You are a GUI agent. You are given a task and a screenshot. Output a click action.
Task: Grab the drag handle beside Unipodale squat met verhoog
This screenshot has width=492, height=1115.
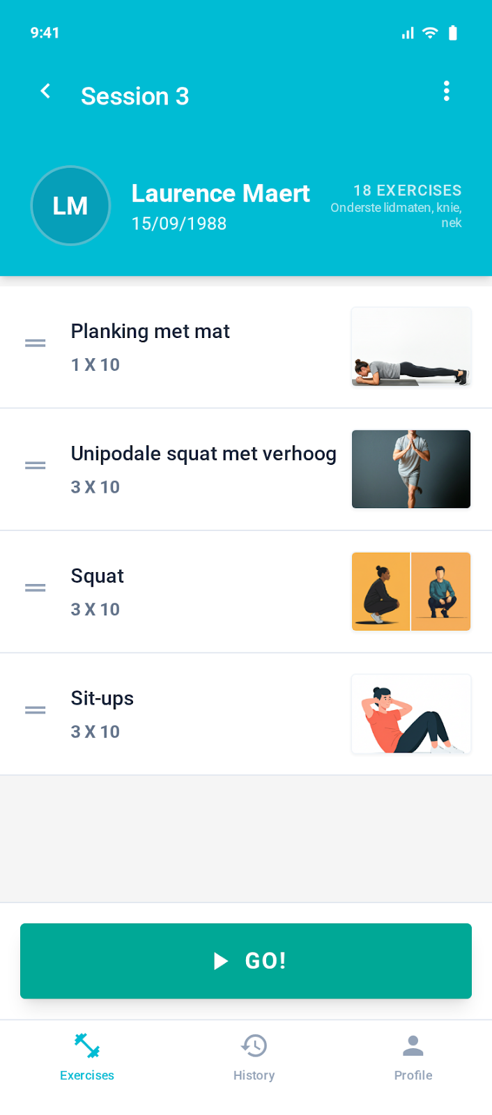pyautogui.click(x=35, y=465)
